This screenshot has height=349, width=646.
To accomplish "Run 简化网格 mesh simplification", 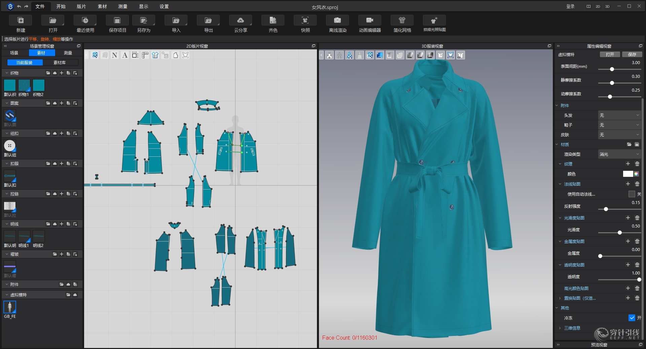I will coord(401,23).
